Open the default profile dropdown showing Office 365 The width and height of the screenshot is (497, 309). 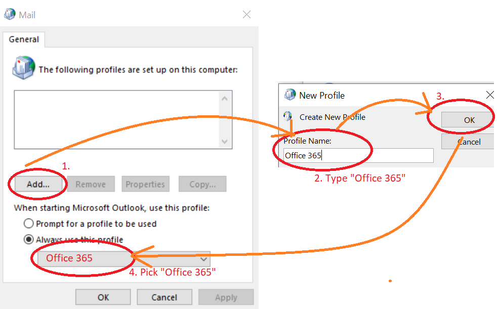point(124,258)
